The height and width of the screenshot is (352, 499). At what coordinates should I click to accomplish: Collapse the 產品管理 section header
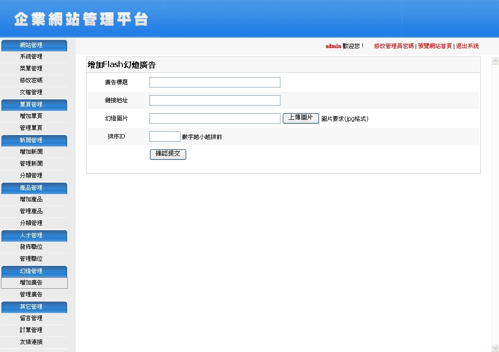coord(34,188)
